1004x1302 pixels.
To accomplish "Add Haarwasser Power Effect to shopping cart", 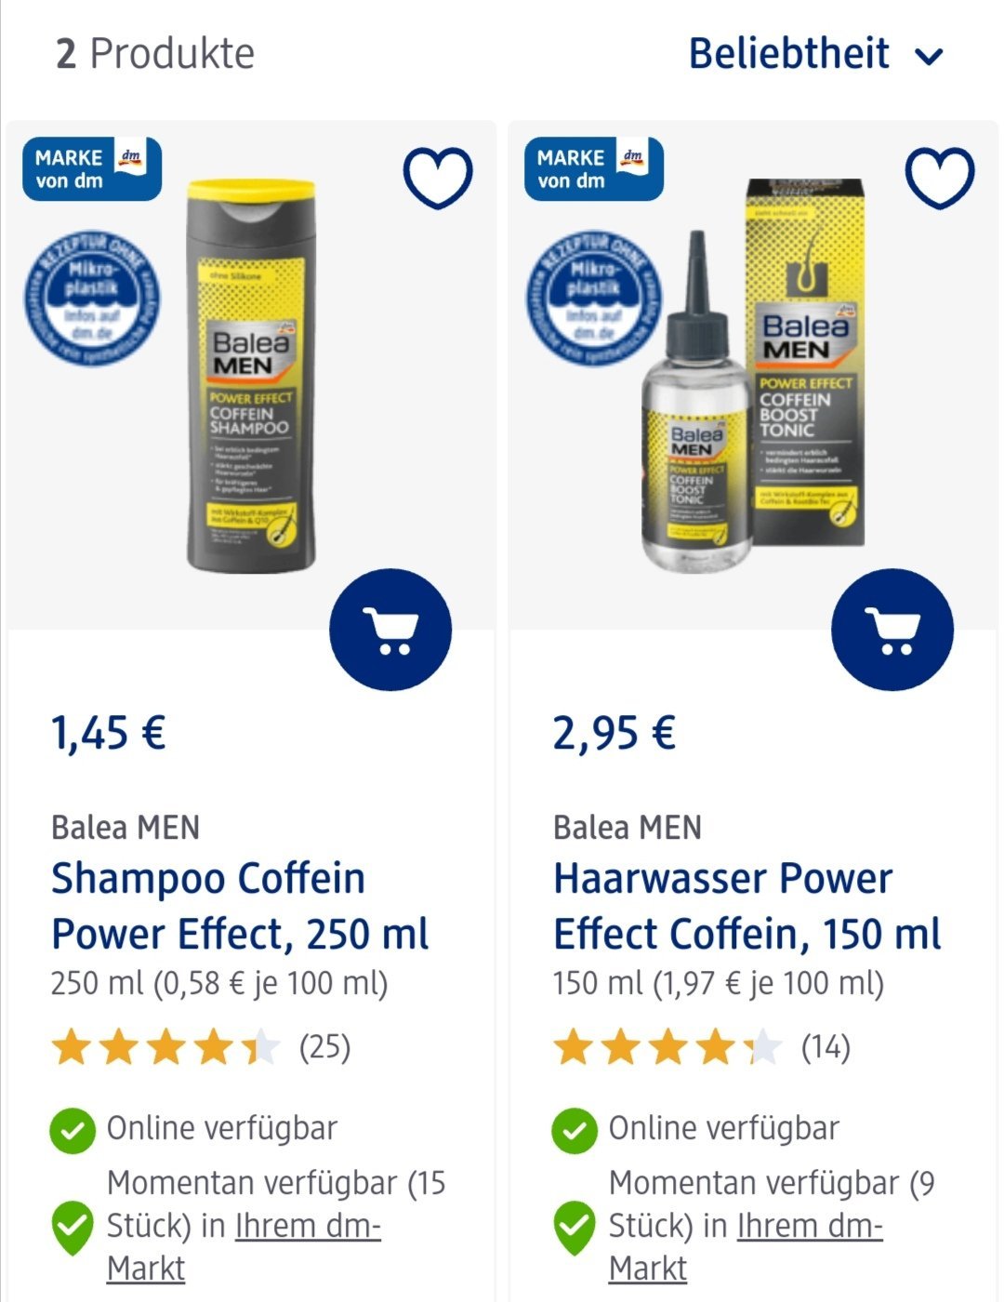I will (x=892, y=631).
